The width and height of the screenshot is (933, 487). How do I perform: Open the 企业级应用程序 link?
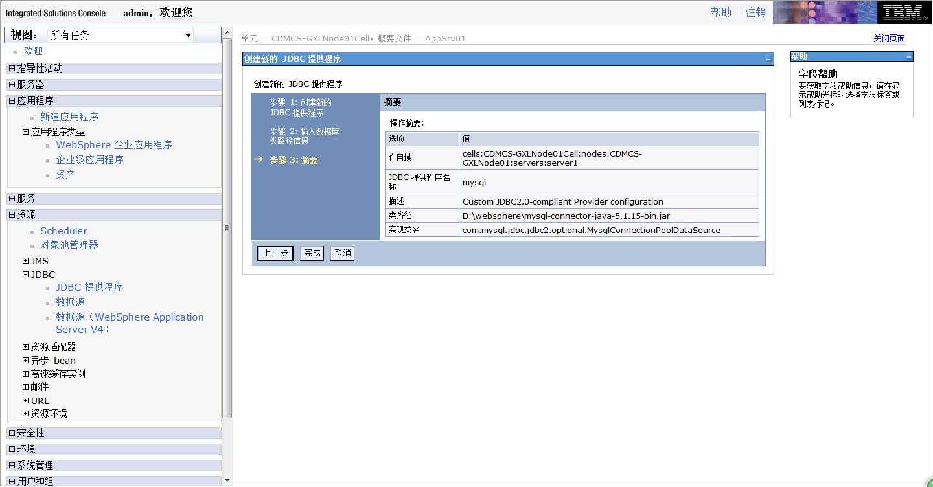[89, 160]
